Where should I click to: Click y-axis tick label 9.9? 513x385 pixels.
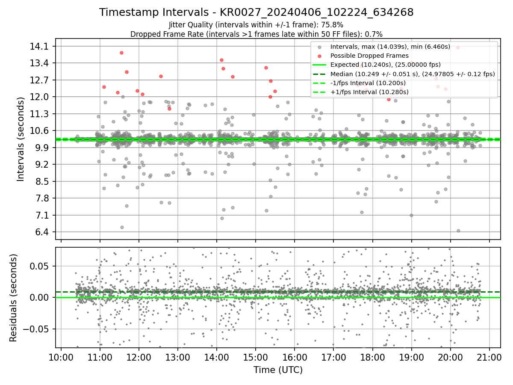pos(41,148)
